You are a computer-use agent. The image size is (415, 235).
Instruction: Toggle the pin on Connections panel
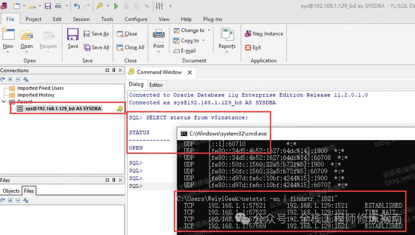[x=114, y=70]
